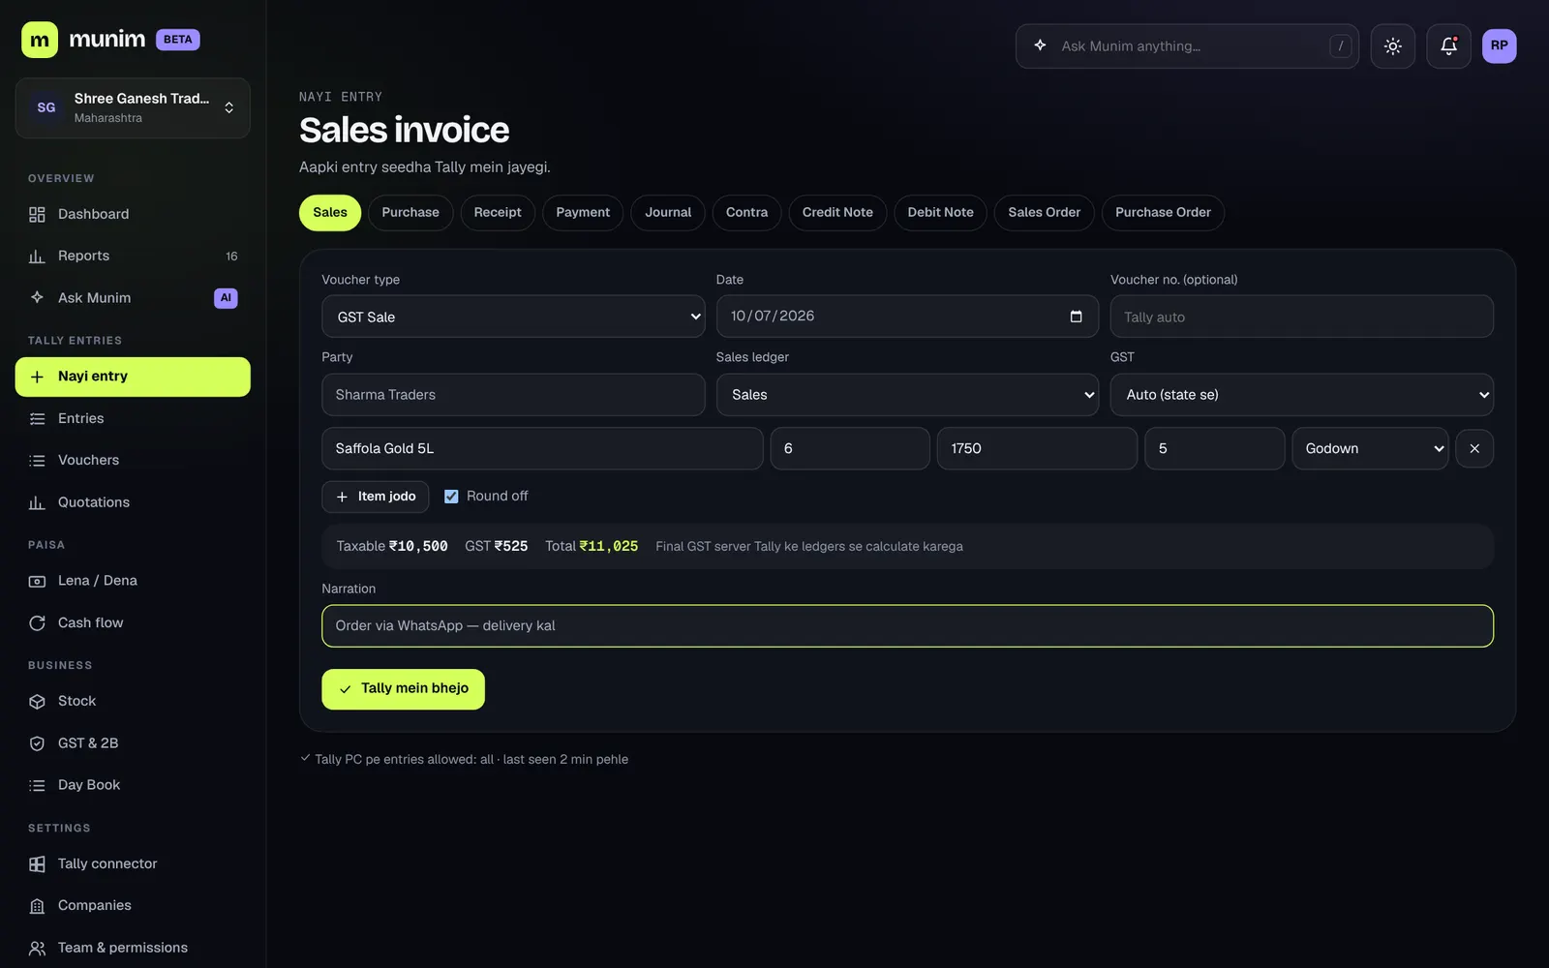Click the Voucher no. Tally auto field
This screenshot has width=1549, height=968.
click(x=1301, y=317)
